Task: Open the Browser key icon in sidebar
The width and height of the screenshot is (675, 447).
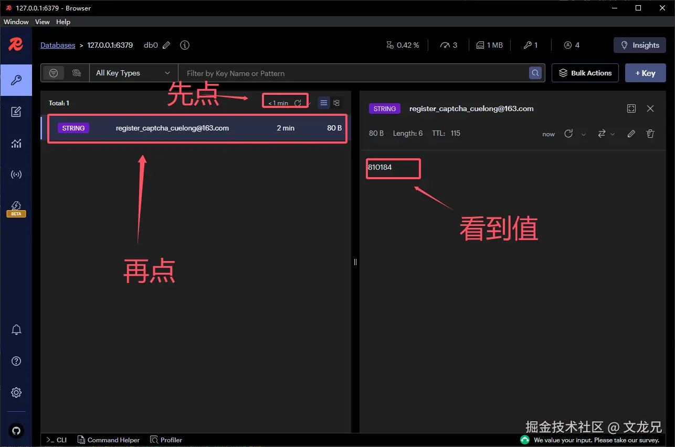Action: click(16, 80)
